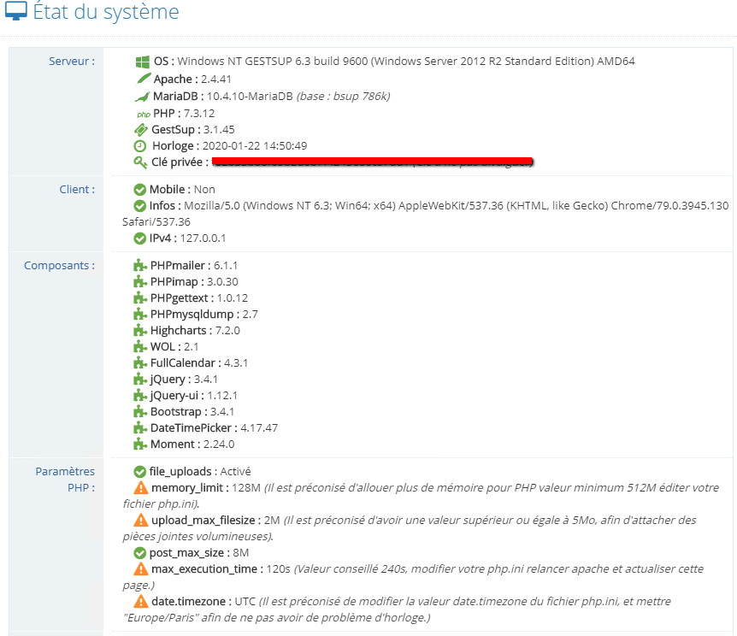Click the base bsup 786k note
737x636 pixels.
(x=343, y=97)
